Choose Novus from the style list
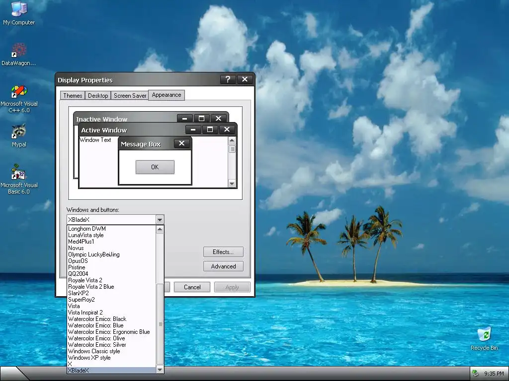 point(111,248)
